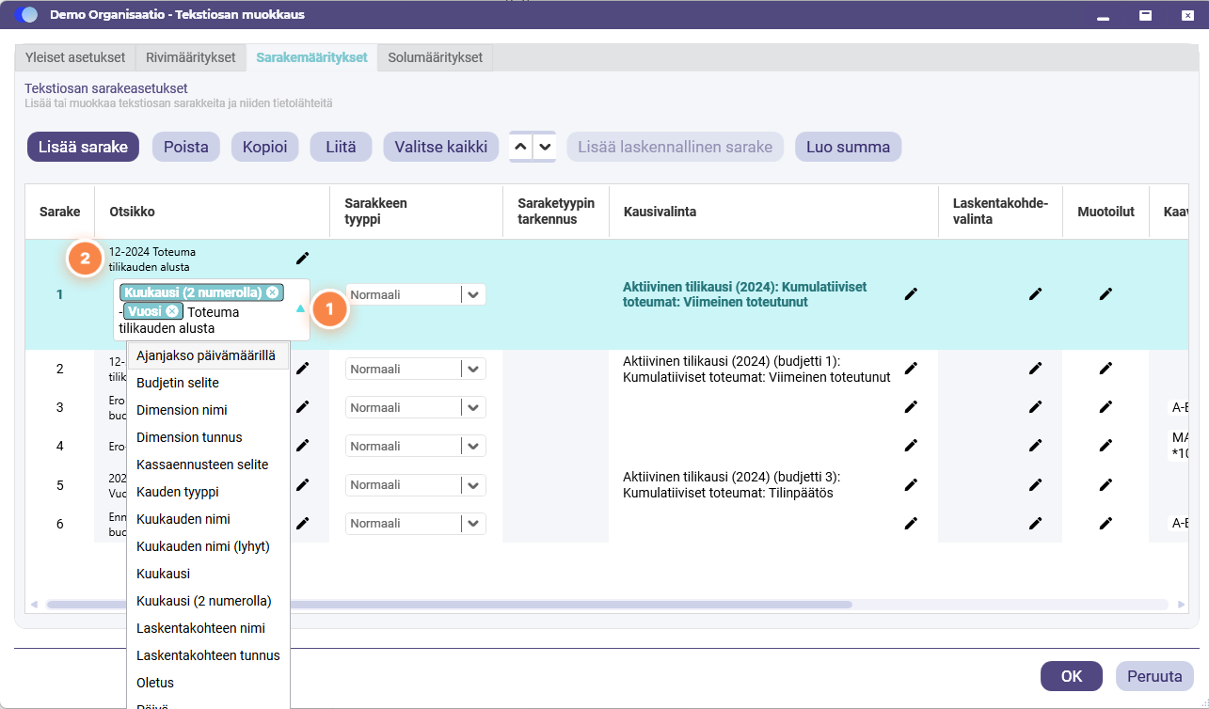Viewport: 1209px width, 709px height.
Task: Expand Normaali type dropdown in row 4
Action: 473,446
